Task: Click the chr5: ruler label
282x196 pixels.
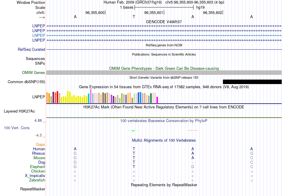Action: [41, 12]
